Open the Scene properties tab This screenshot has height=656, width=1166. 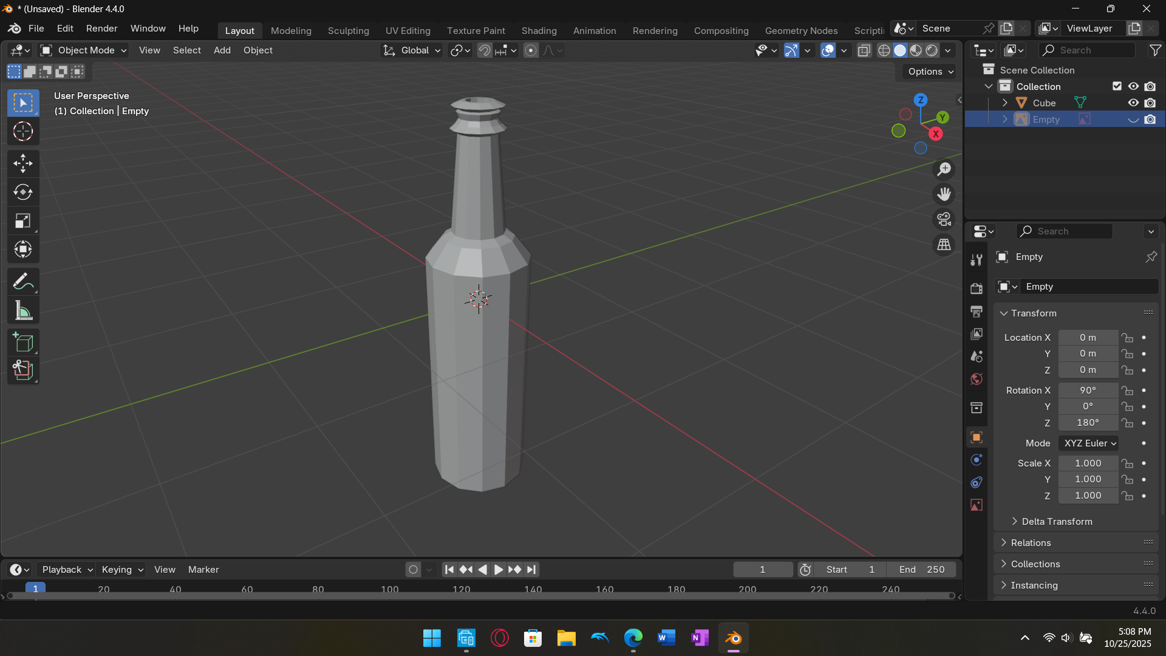(x=977, y=357)
